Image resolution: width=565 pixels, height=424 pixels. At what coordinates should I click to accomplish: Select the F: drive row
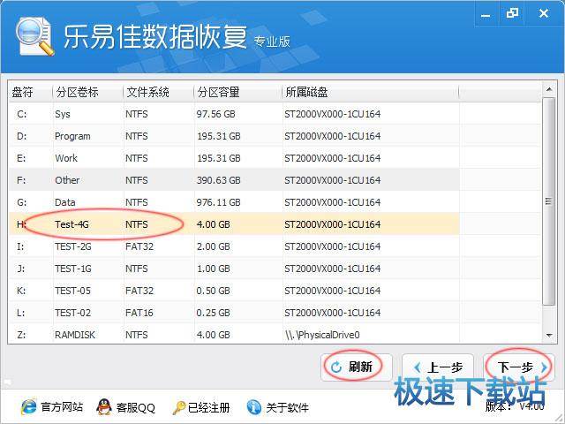234,180
